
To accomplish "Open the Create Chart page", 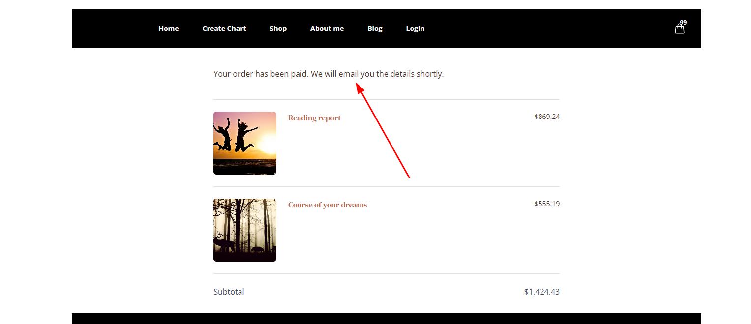I will [224, 29].
